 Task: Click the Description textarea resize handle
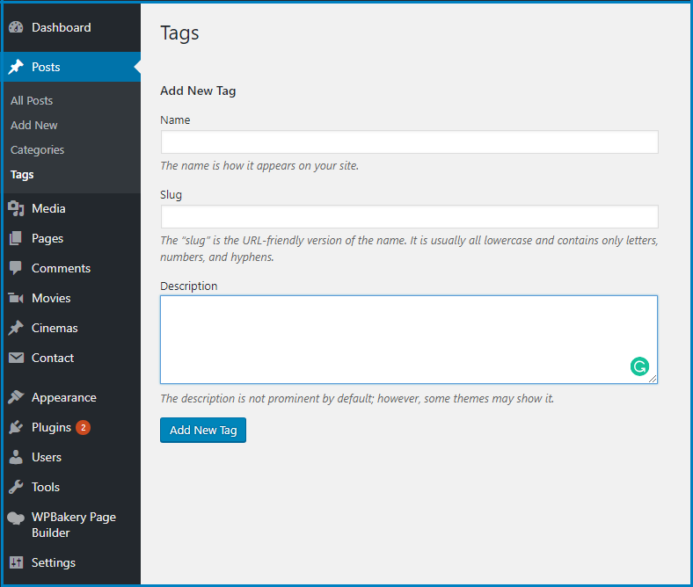(653, 379)
